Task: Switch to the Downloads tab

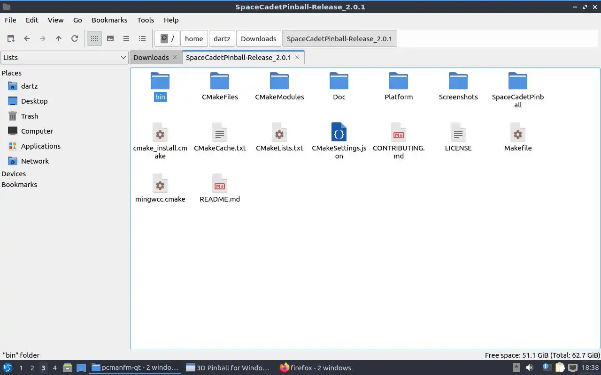Action: pyautogui.click(x=151, y=58)
